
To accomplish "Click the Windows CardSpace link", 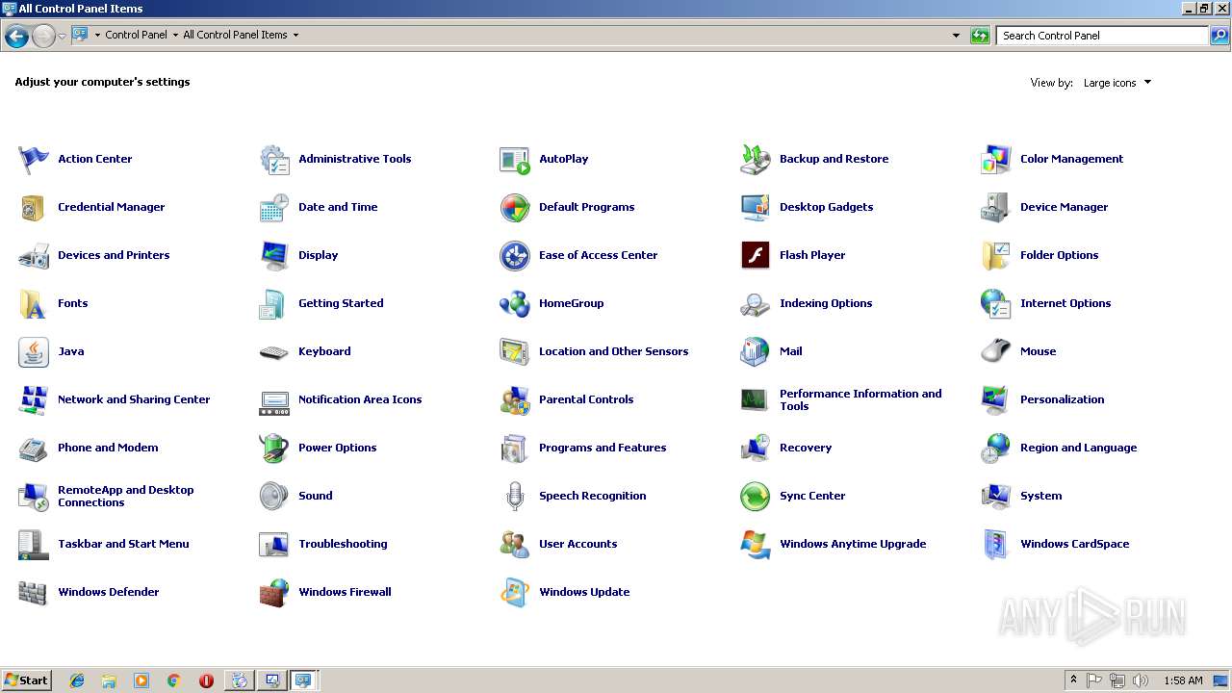I will click(1075, 544).
